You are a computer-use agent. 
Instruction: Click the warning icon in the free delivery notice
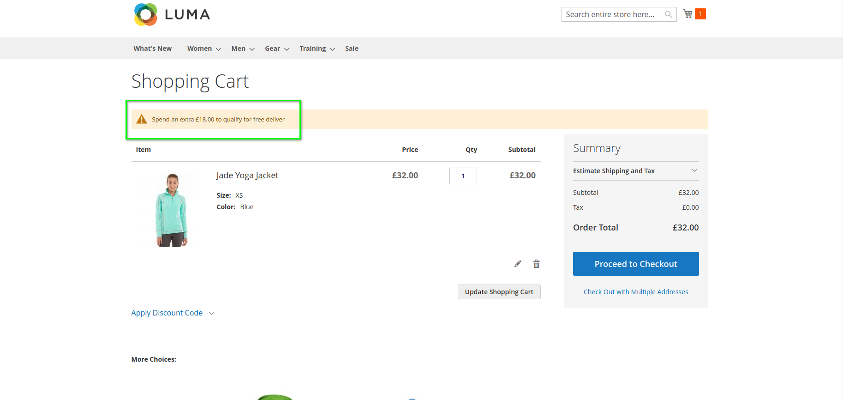[x=142, y=119]
